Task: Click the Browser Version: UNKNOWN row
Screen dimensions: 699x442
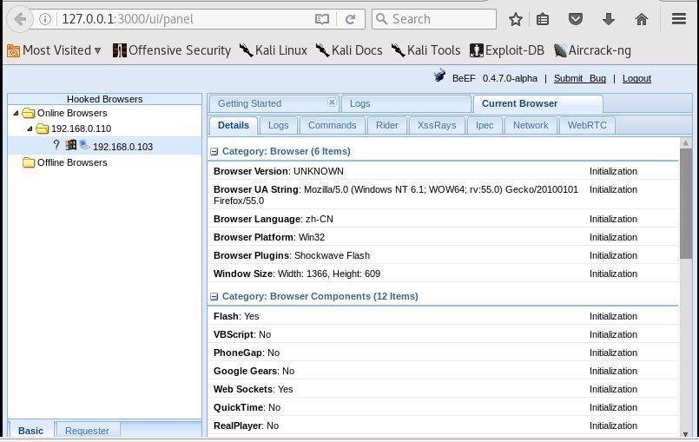Action: [x=443, y=171]
